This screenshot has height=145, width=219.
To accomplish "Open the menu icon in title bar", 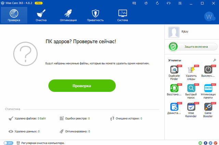I will pyautogui.click(x=179, y=3).
